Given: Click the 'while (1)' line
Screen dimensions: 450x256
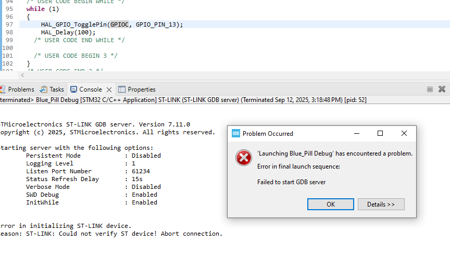Looking at the screenshot, I should coord(43,9).
